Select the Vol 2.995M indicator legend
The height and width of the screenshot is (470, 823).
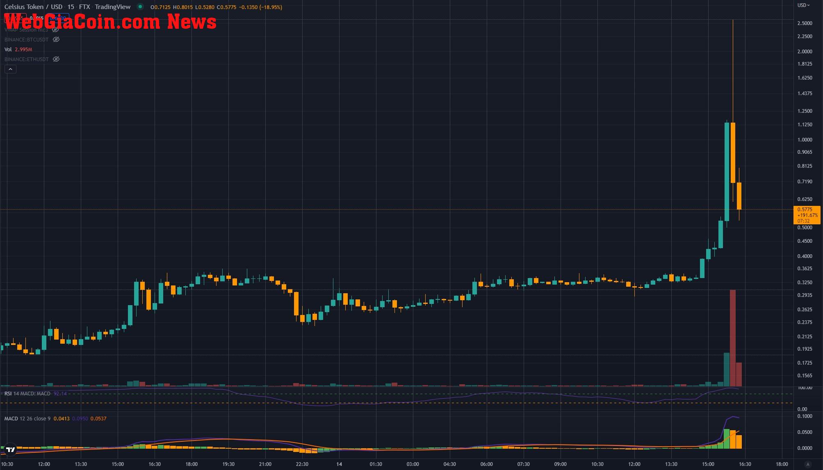coord(18,49)
